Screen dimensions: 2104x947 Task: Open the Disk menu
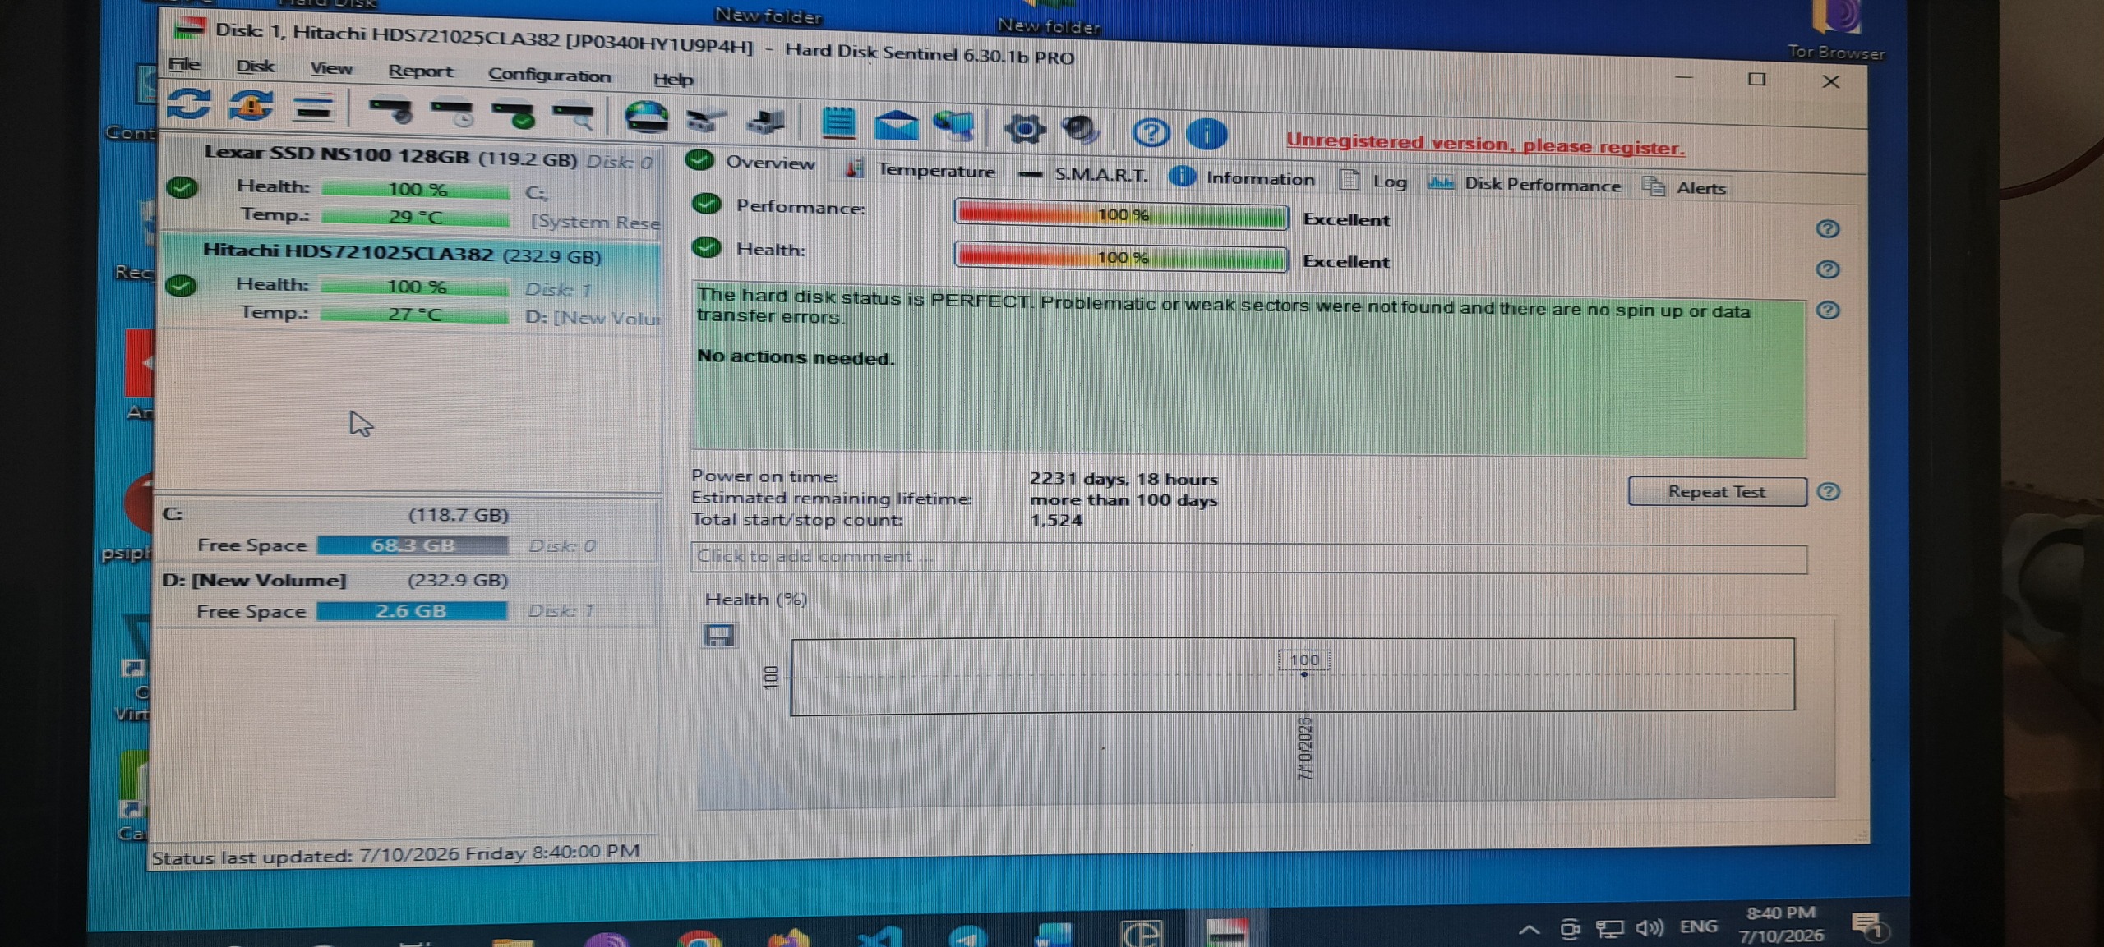[x=256, y=66]
